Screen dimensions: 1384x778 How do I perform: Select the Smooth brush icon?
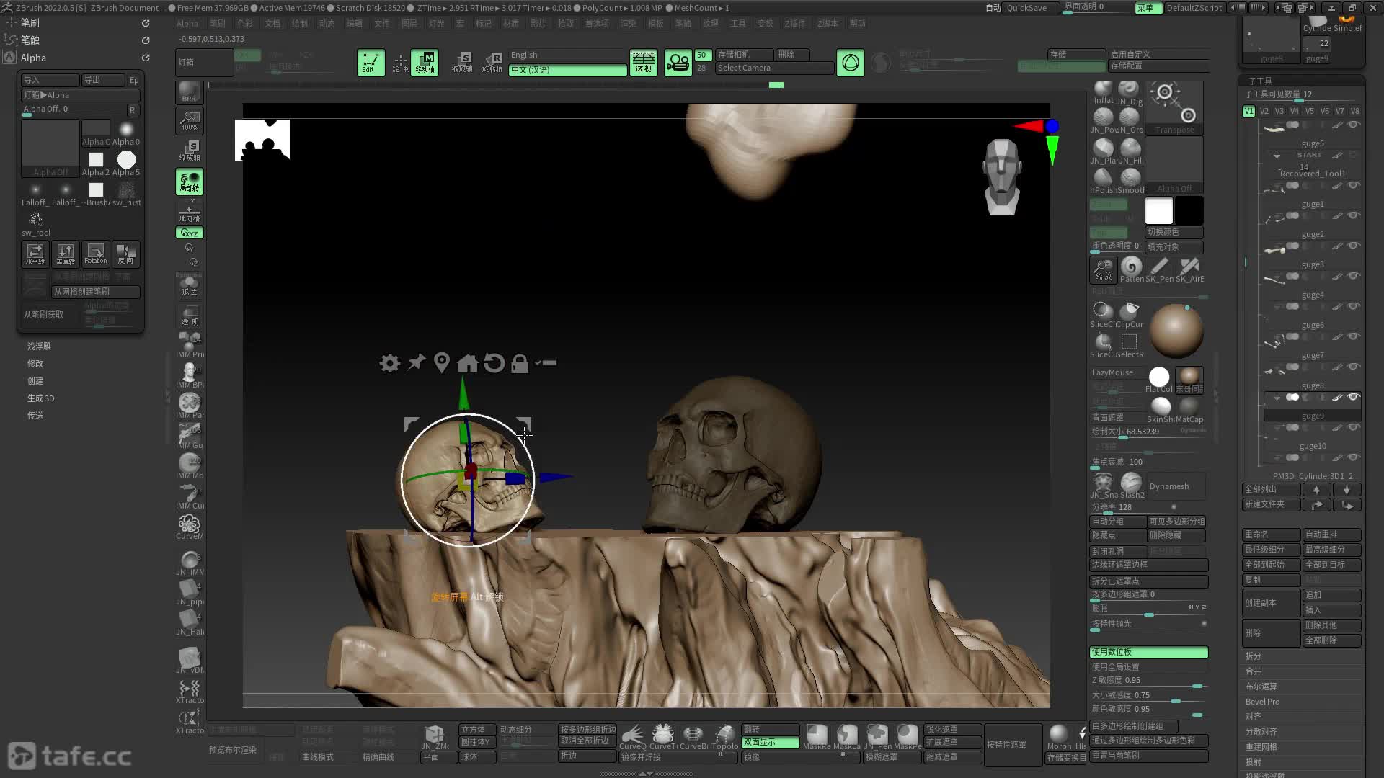pyautogui.click(x=1130, y=180)
